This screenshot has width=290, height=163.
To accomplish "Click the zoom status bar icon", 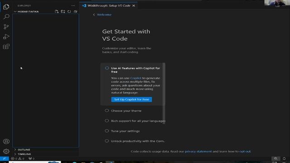I will (x=275, y=158).
